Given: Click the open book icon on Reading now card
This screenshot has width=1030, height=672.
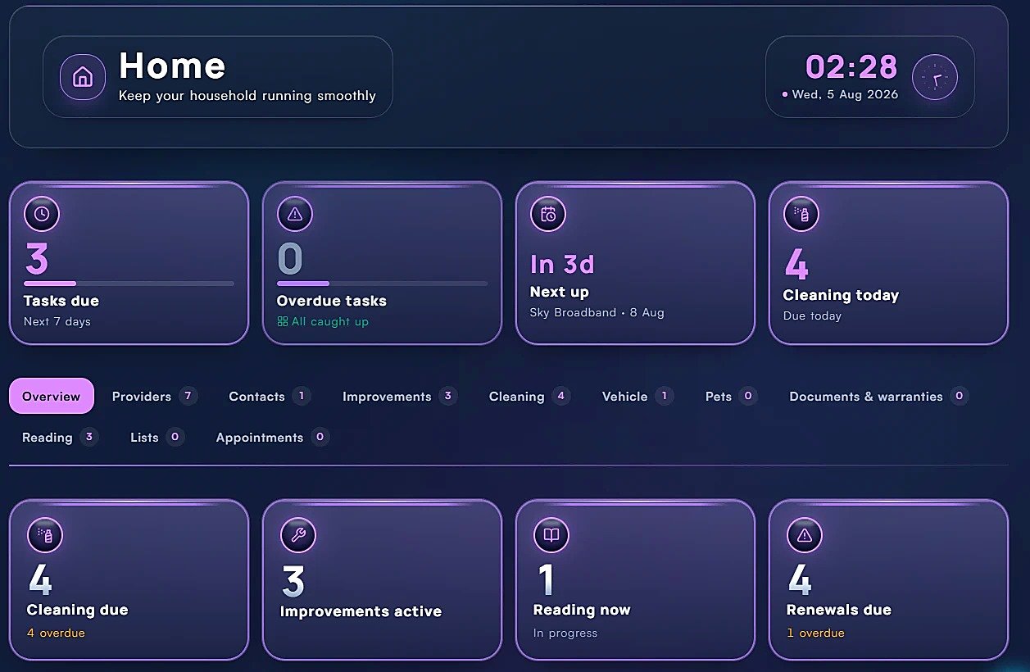Looking at the screenshot, I should (551, 535).
